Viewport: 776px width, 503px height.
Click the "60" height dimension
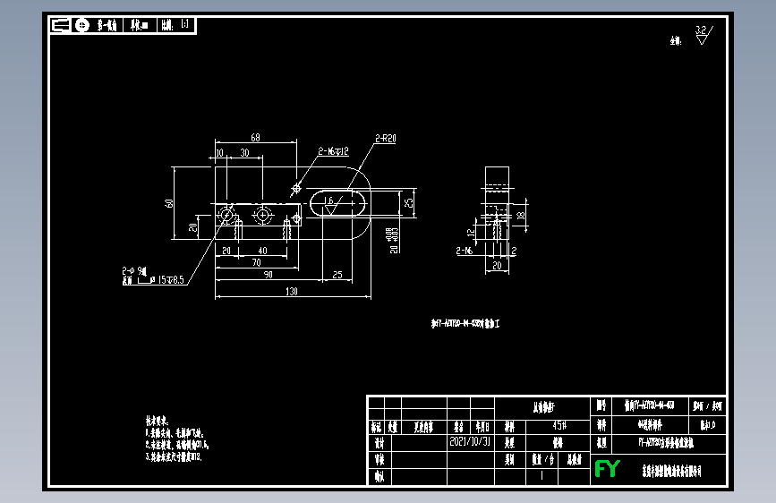pyautogui.click(x=169, y=203)
